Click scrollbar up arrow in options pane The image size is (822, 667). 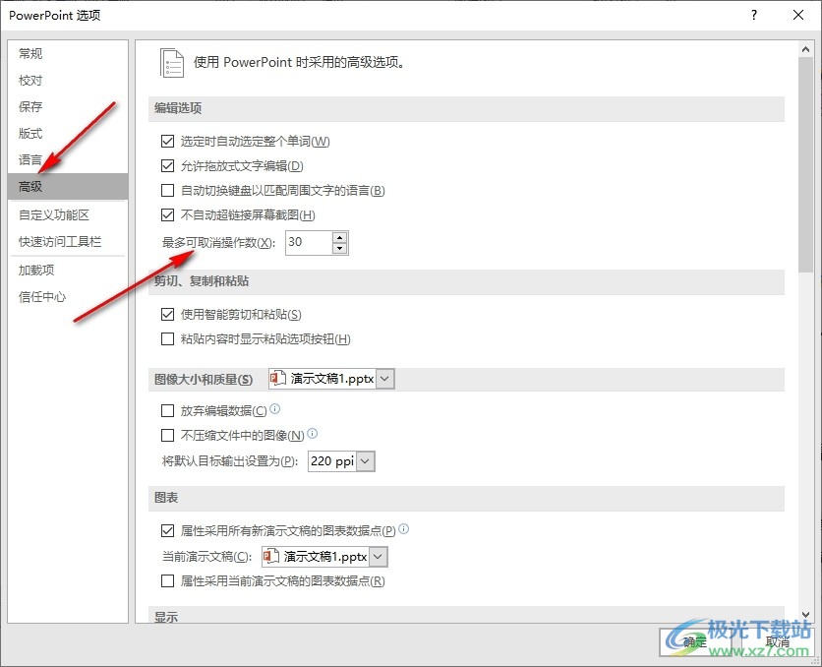pos(805,49)
